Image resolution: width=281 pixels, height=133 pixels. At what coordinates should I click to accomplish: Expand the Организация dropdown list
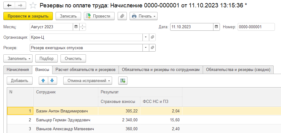[146, 37]
